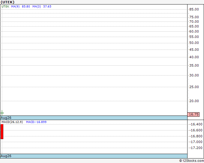The image size is (204, 163).
Task: Click the MA(3) value 57.65
Action: pos(47,7)
